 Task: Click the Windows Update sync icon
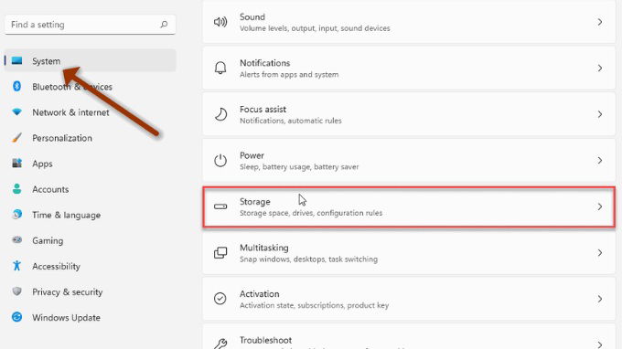16,317
